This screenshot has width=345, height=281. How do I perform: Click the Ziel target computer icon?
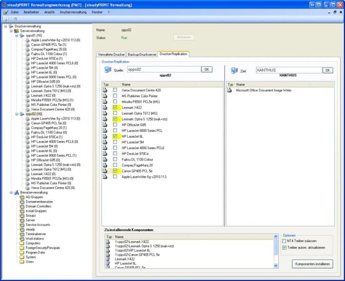234,71
